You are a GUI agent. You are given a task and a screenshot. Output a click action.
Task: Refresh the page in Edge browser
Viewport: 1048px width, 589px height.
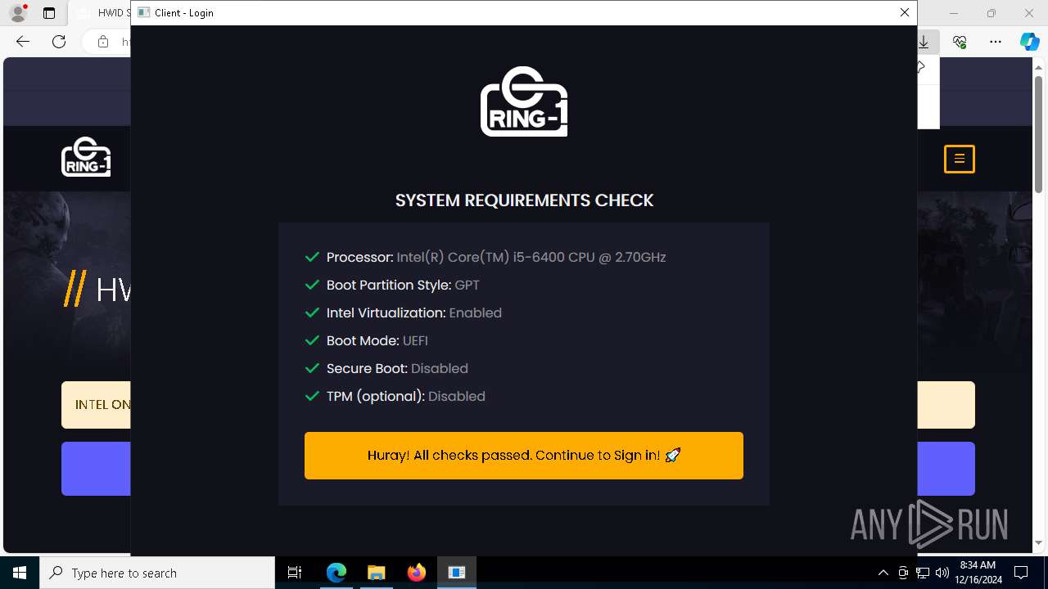(59, 42)
